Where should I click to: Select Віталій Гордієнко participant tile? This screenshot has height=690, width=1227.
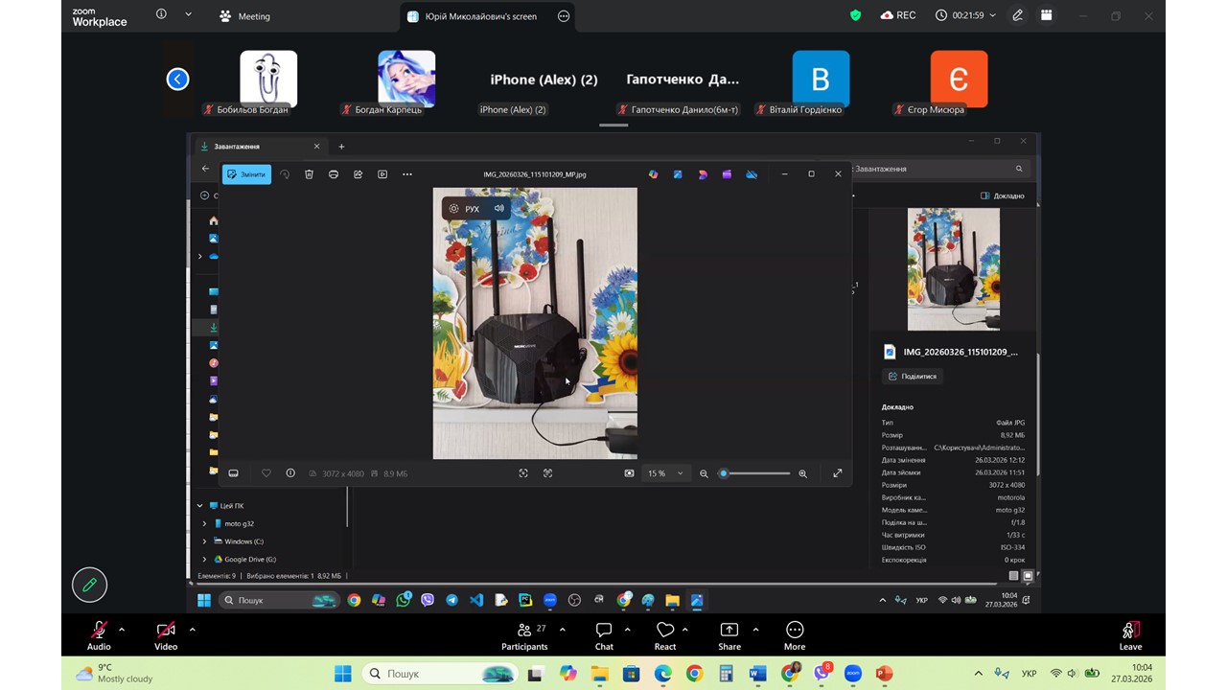[821, 81]
